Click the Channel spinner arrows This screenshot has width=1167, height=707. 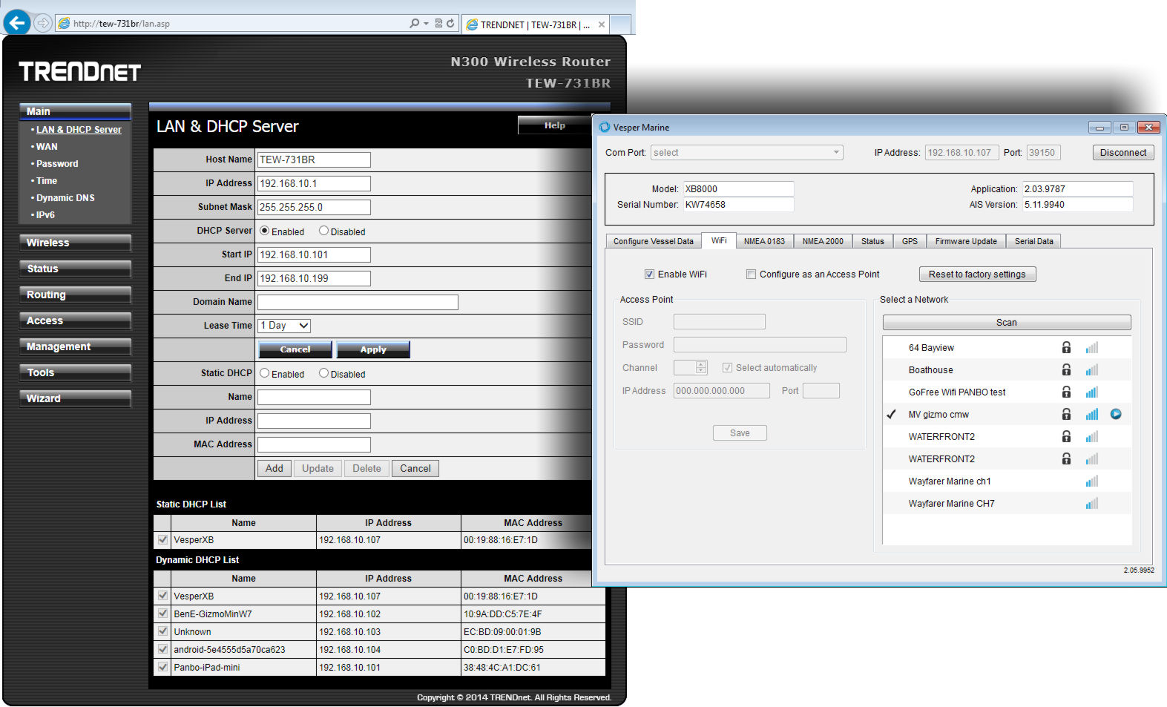[x=701, y=367]
